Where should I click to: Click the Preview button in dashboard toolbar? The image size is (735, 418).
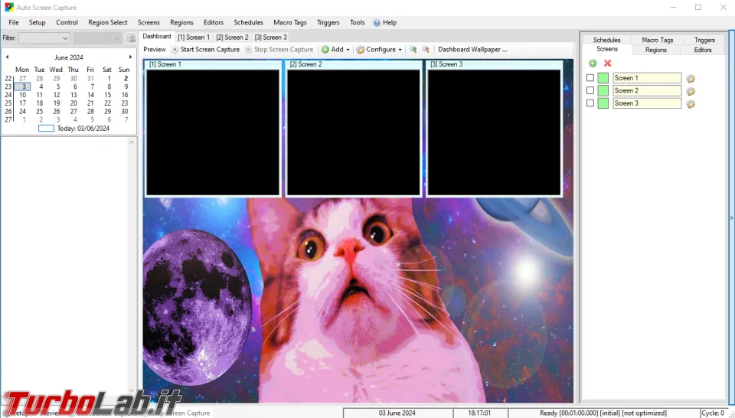pyautogui.click(x=155, y=49)
